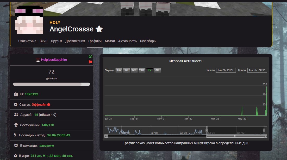Click the friends icon next to Друзей
The height and width of the screenshot is (160, 287).
coord(16,115)
